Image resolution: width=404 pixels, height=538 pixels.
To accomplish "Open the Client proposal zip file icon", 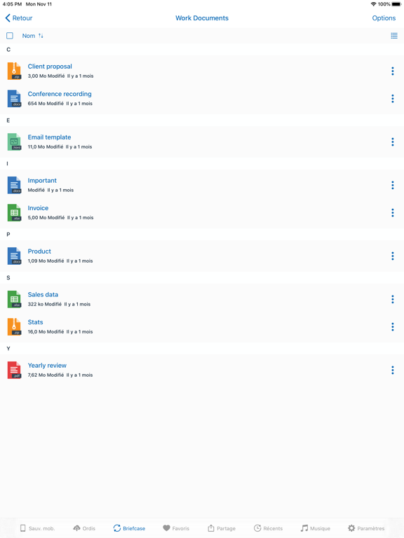I will click(14, 71).
